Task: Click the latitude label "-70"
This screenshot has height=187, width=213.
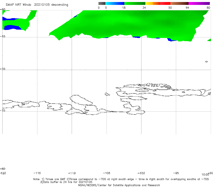Action: point(3,69)
